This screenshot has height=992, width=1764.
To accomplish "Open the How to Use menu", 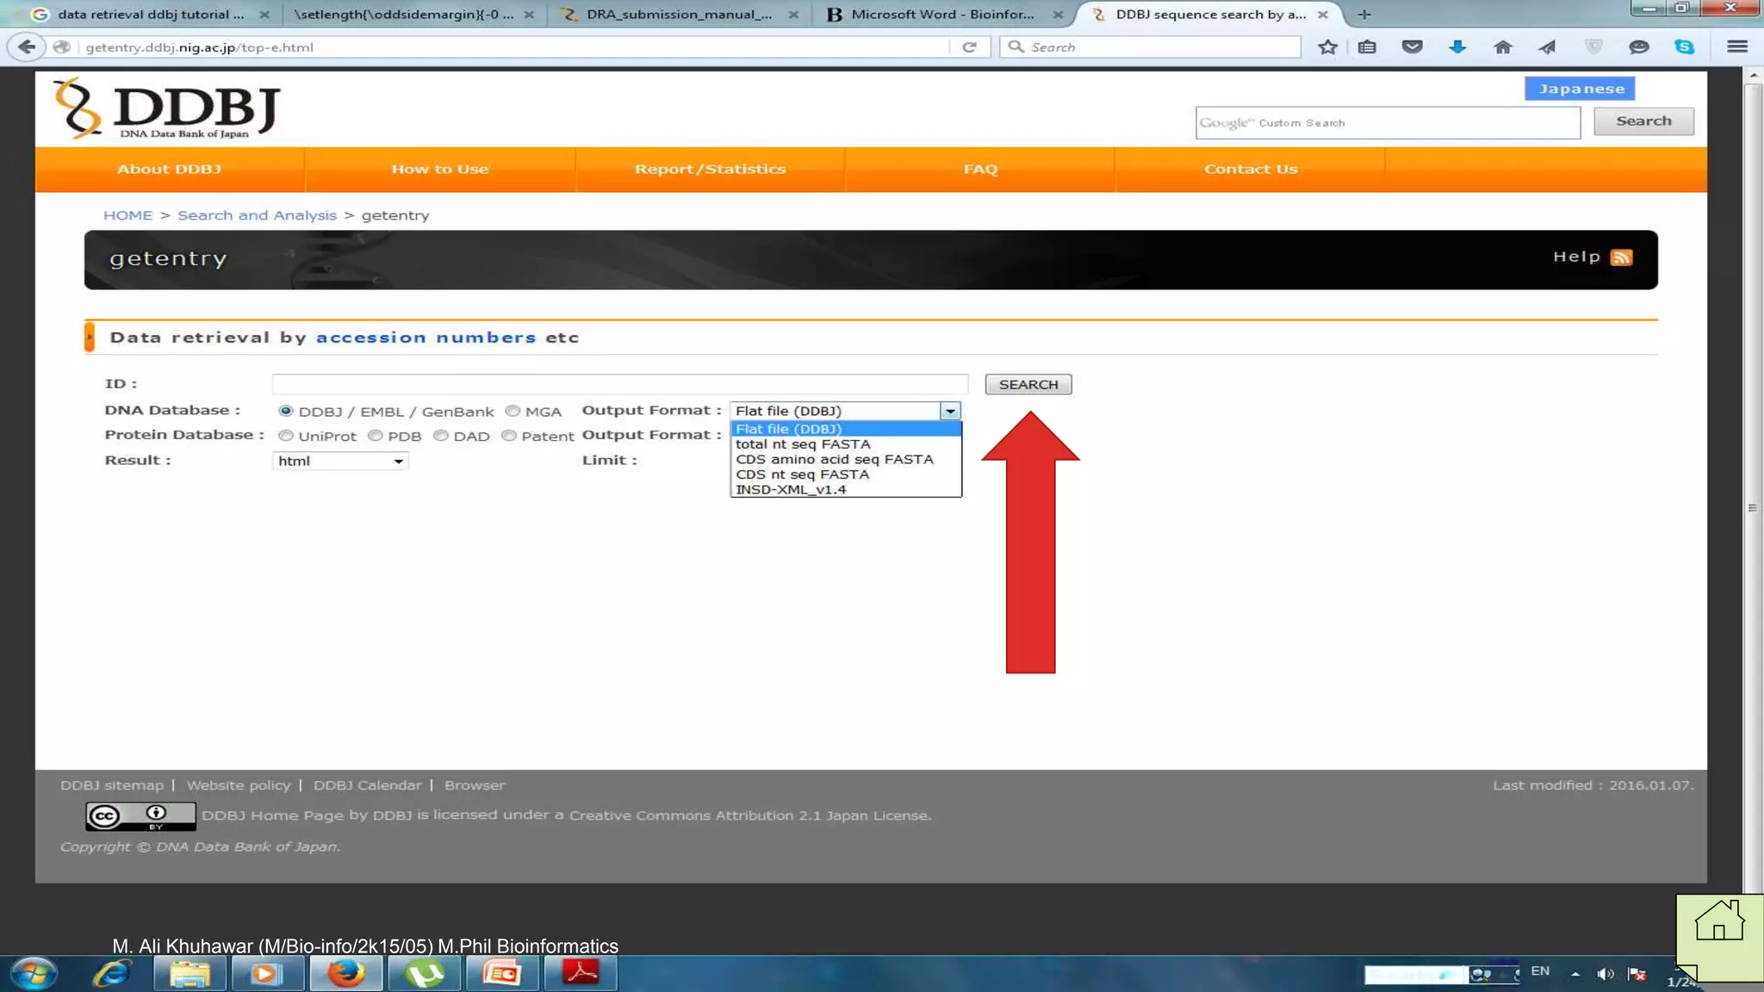I will [x=439, y=170].
